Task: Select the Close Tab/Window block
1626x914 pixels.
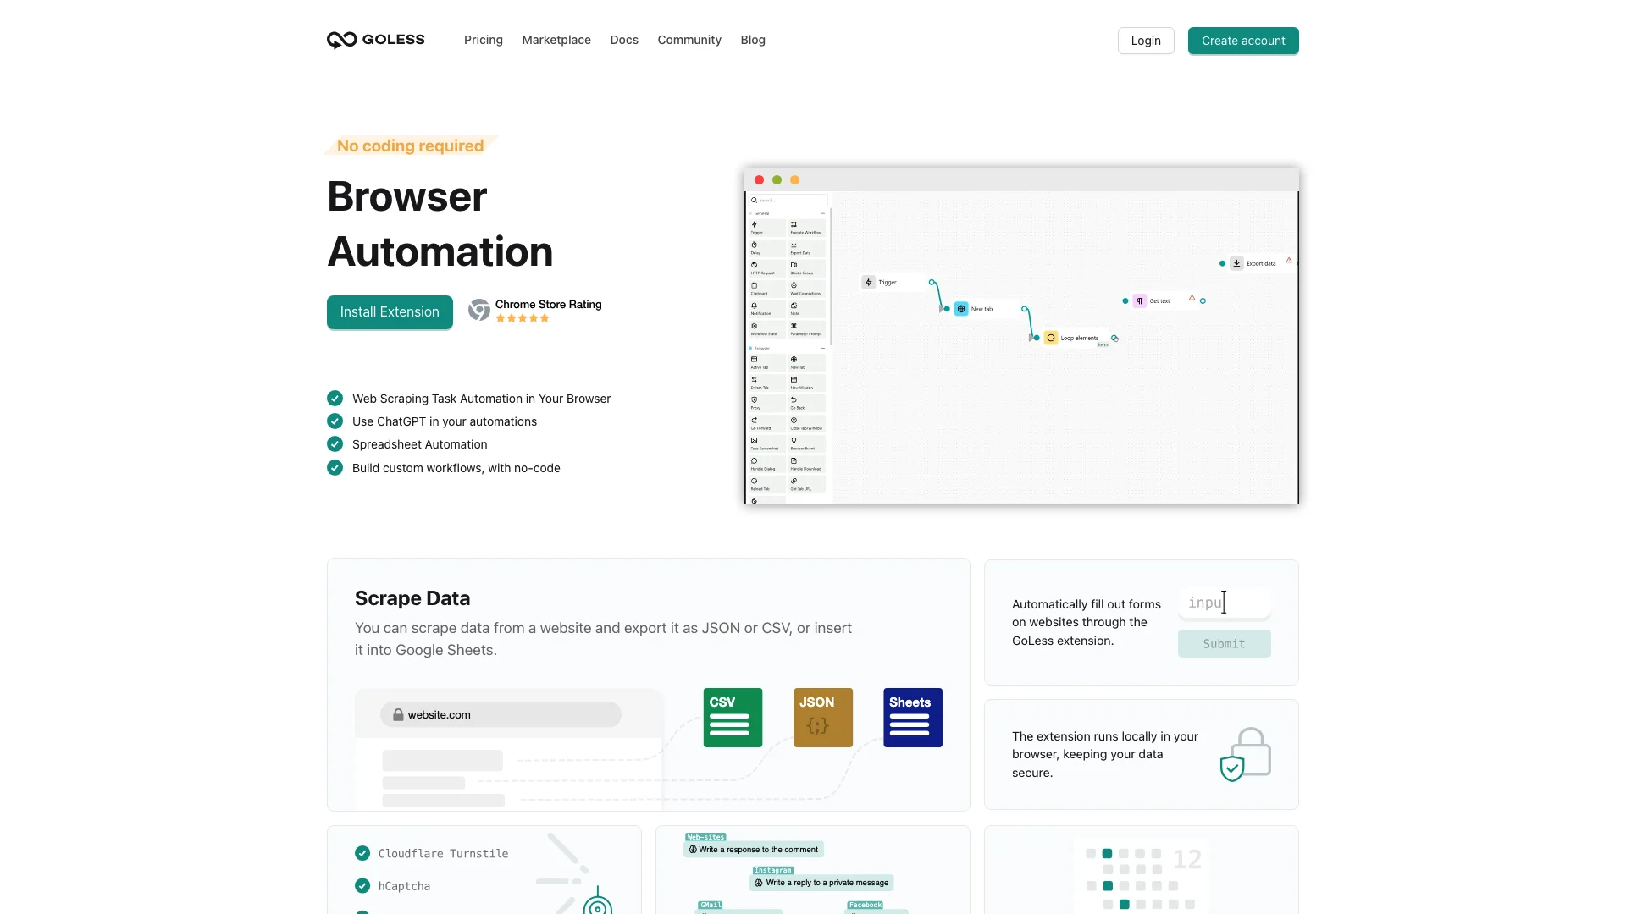Action: [807, 424]
